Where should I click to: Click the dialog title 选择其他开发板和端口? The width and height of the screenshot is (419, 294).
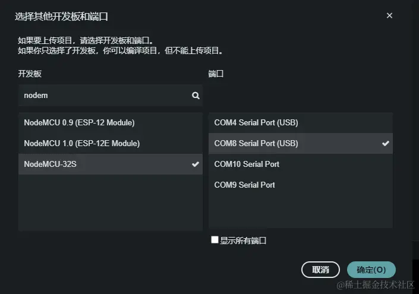pos(62,16)
